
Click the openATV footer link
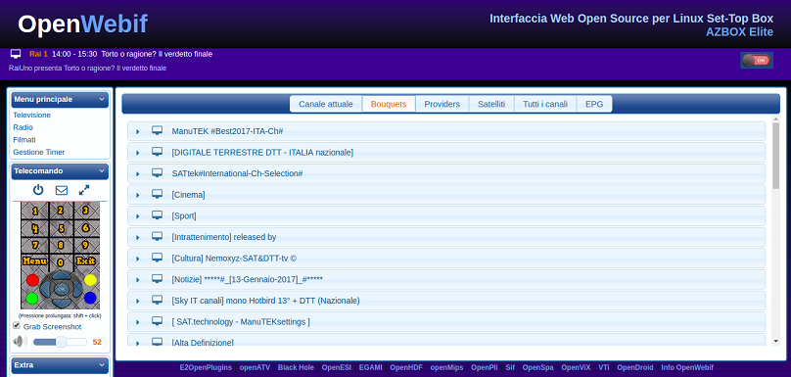(x=255, y=367)
